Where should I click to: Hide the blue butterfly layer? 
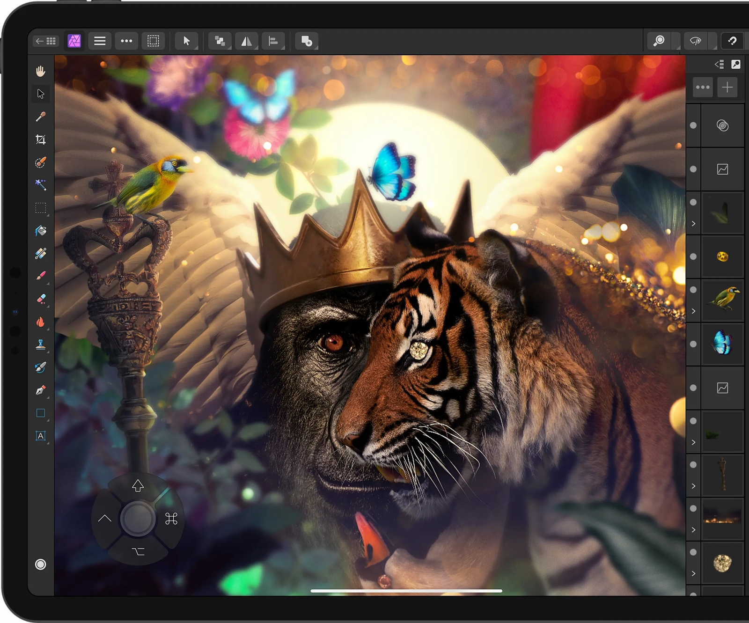click(x=693, y=344)
